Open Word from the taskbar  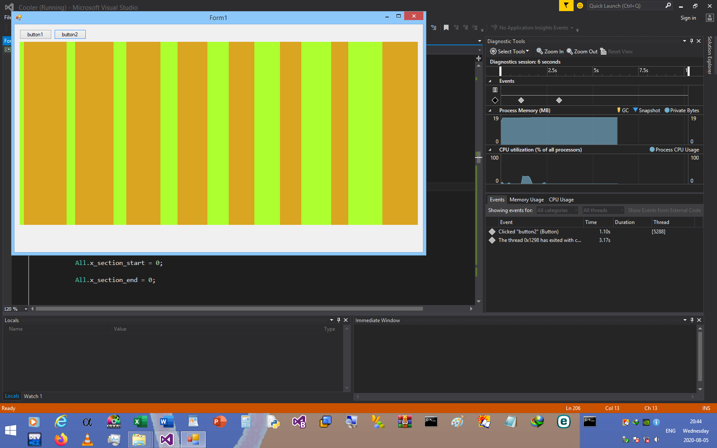(x=167, y=422)
